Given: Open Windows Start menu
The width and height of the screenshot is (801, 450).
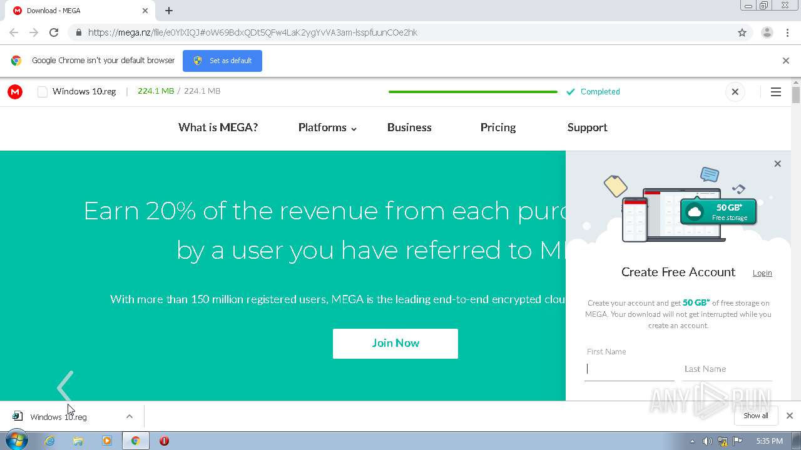Looking at the screenshot, I should tap(16, 441).
